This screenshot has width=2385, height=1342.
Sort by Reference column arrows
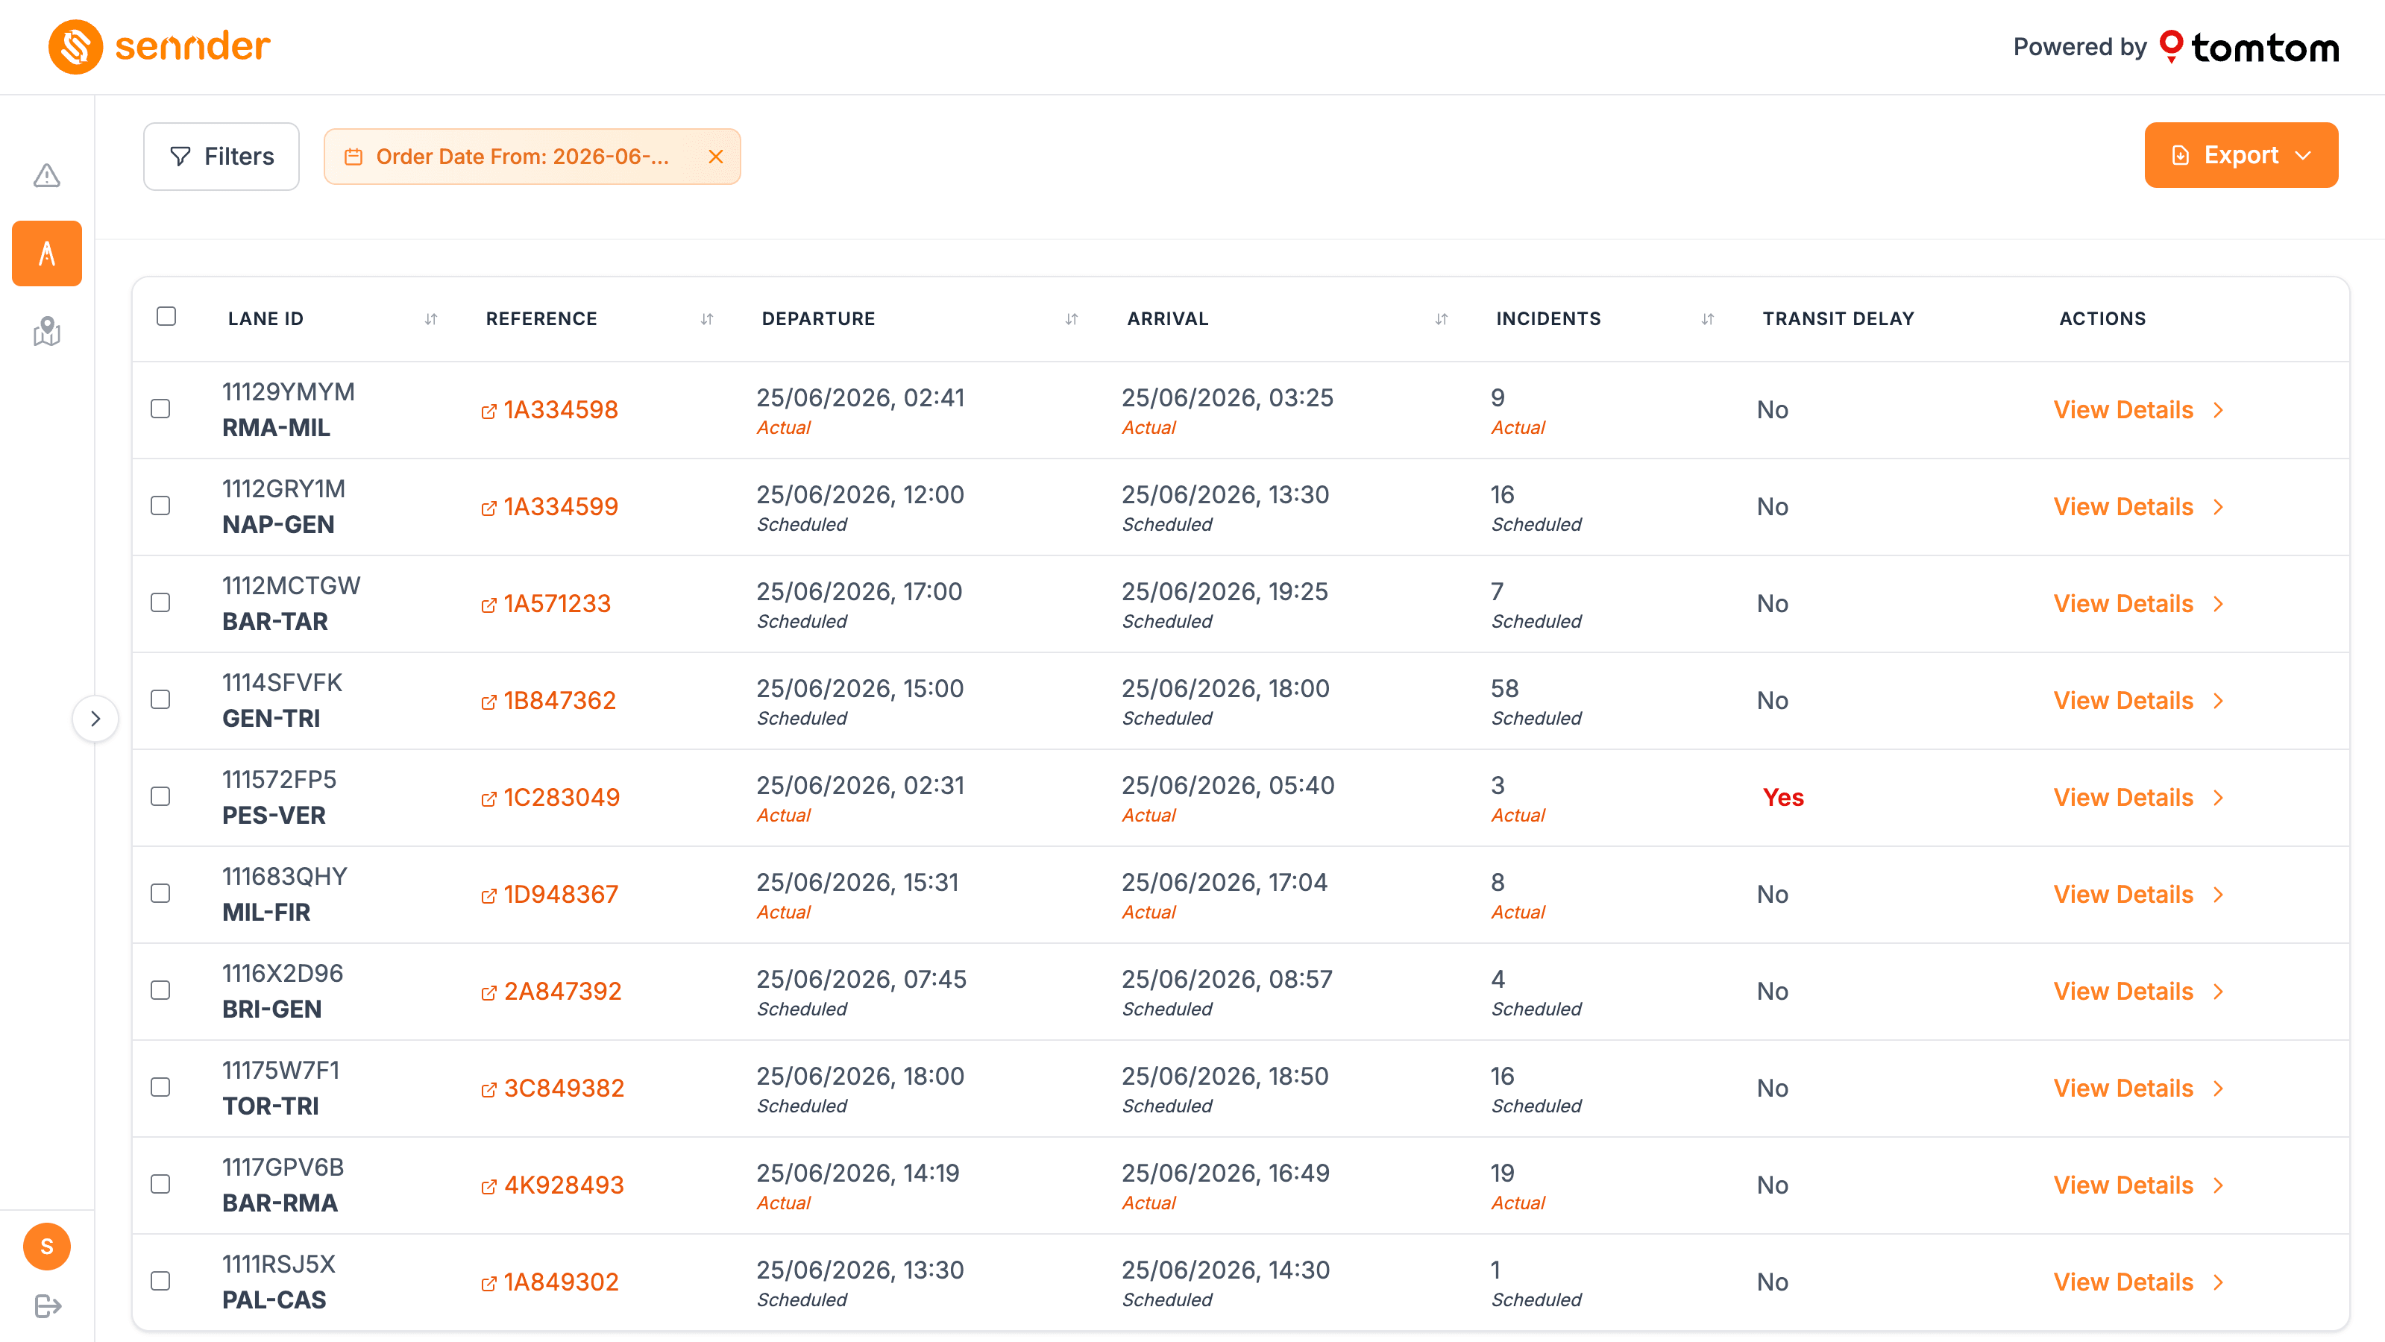[706, 318]
